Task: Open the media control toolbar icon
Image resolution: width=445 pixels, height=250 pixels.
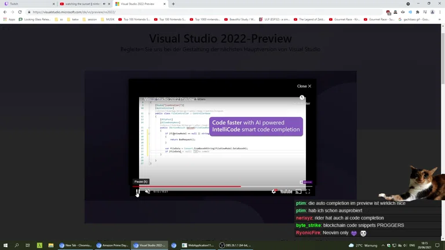Action: pyautogui.click(x=425, y=12)
